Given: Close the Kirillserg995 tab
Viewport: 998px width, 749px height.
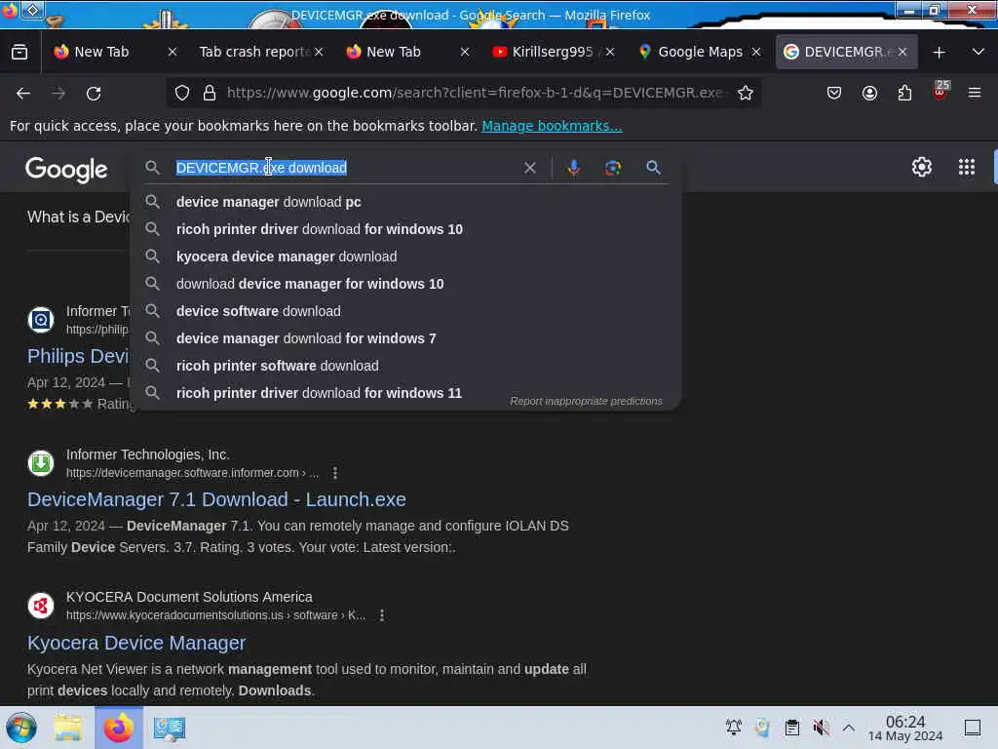Looking at the screenshot, I should 610,53.
